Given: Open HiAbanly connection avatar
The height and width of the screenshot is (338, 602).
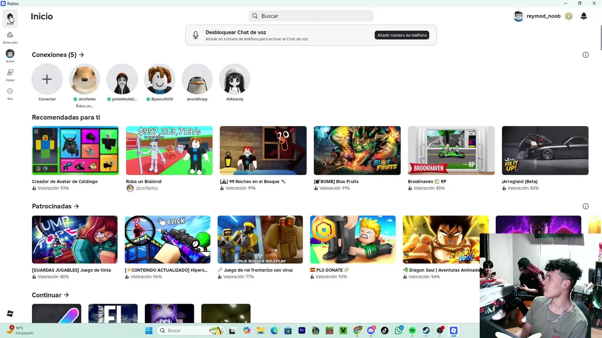Looking at the screenshot, I should click(x=235, y=79).
